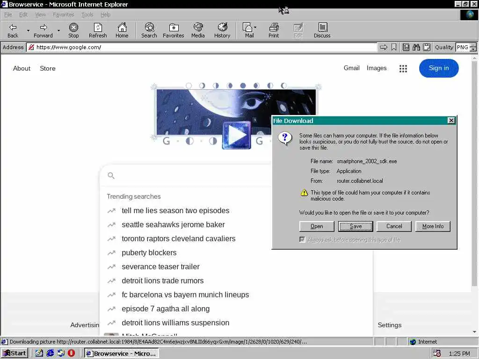The width and height of the screenshot is (479, 359).
Task: Click the notepad quick launch icon
Action: pyautogui.click(x=39, y=353)
